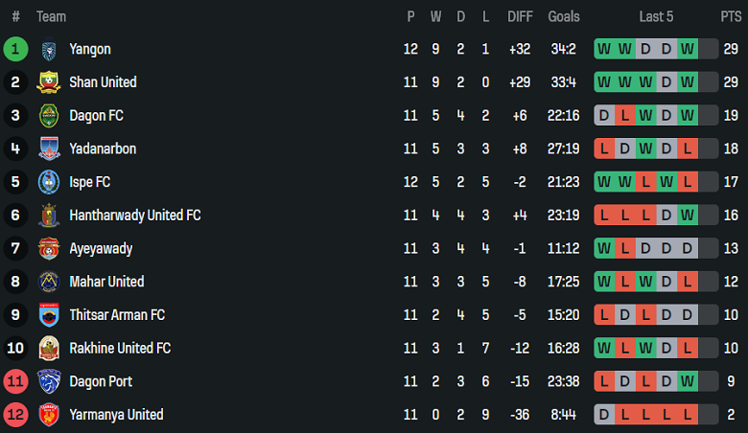
Task: Sort standings by Goals column header
Action: [564, 16]
